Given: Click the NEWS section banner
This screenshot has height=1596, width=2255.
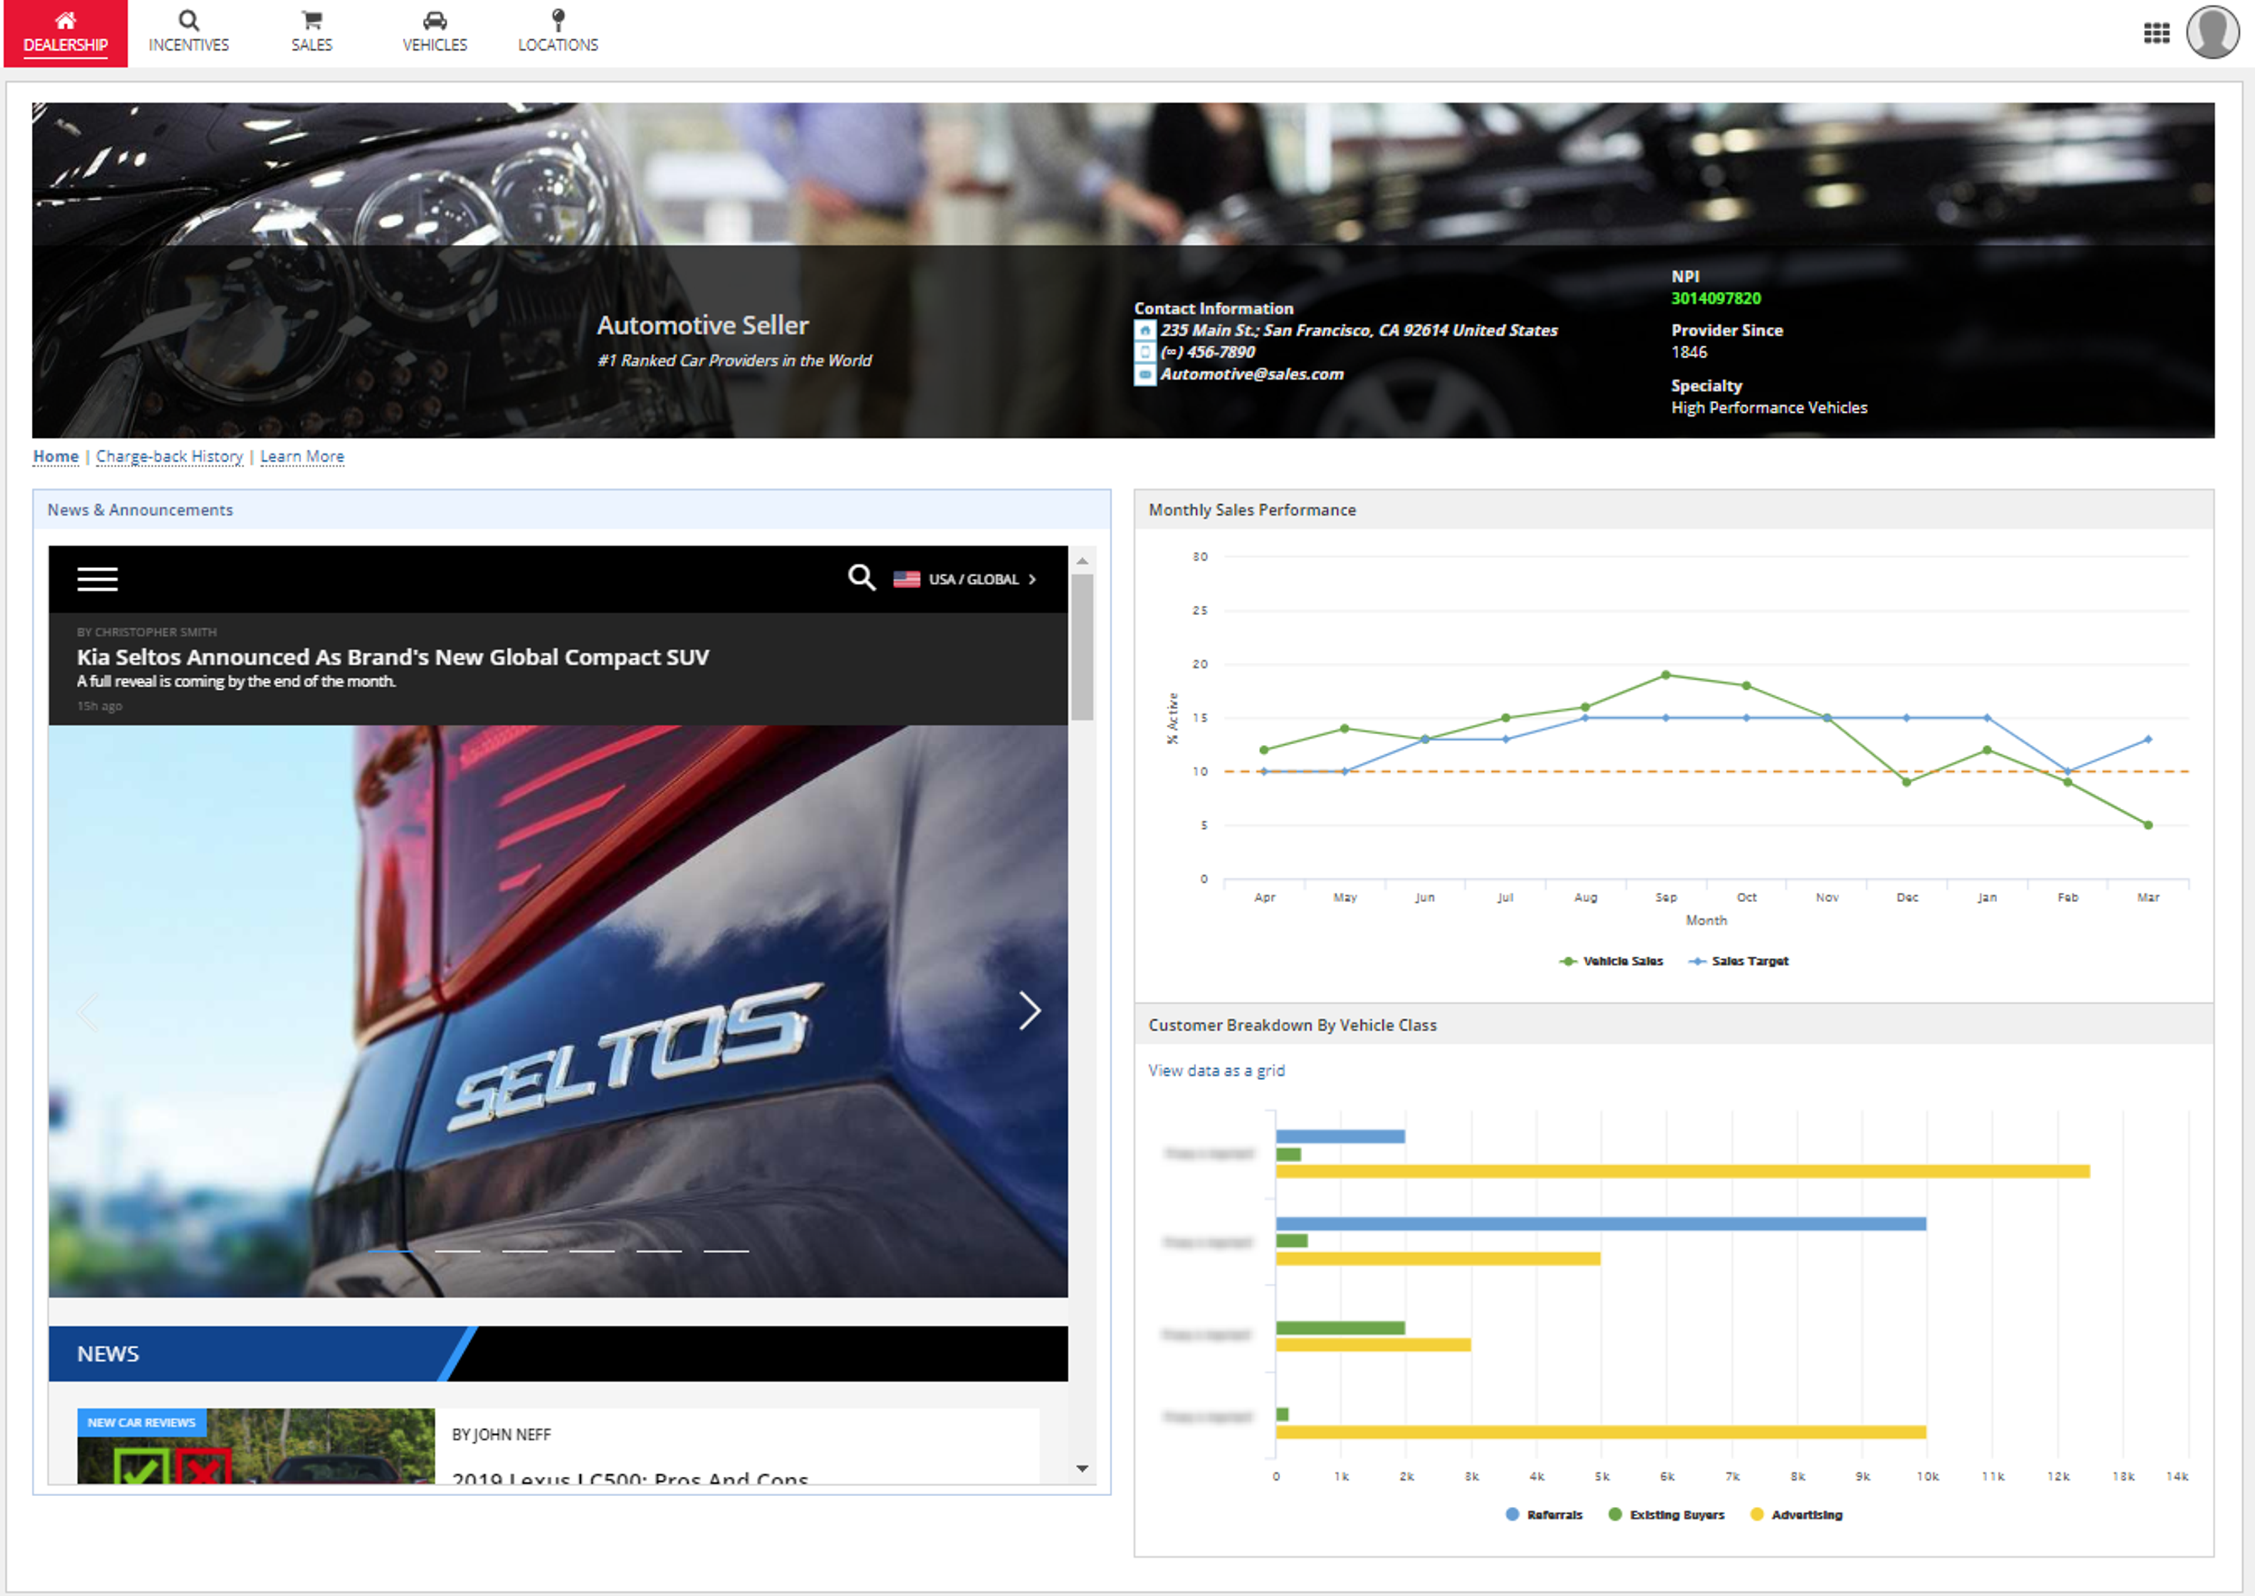Looking at the screenshot, I should click(x=557, y=1353).
